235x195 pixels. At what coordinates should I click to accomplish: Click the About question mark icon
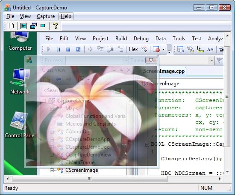point(56,26)
